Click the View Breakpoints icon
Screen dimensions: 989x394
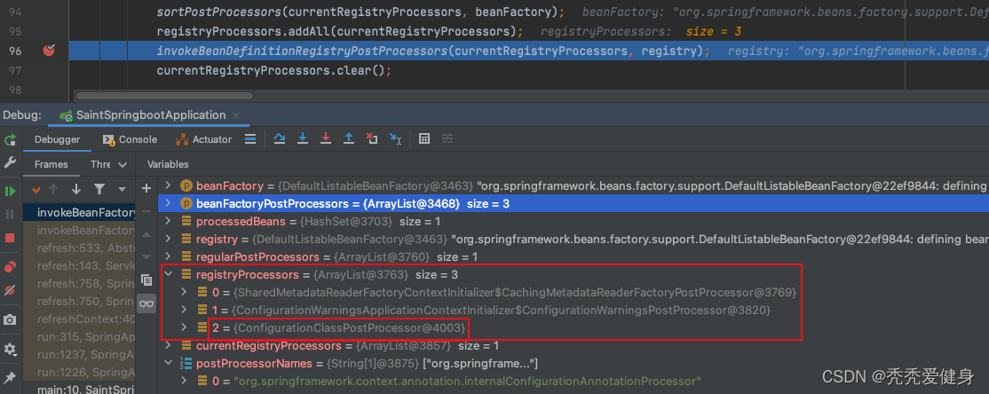point(11,266)
